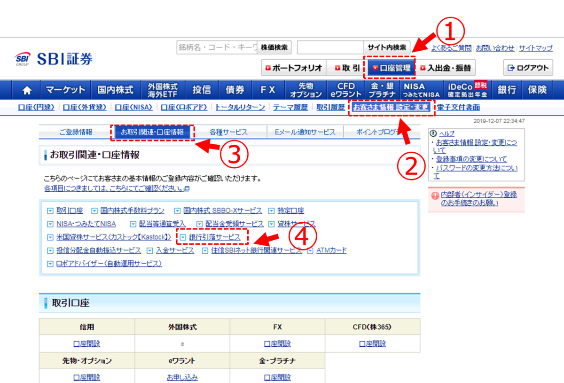Viewport: 564px width, 383px height.
Task: Open the 保険 menu
Action: pos(537,89)
